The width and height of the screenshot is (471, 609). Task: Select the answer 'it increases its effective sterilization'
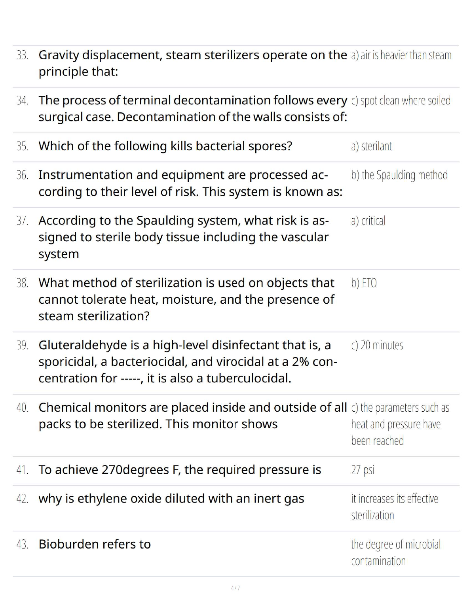(394, 507)
